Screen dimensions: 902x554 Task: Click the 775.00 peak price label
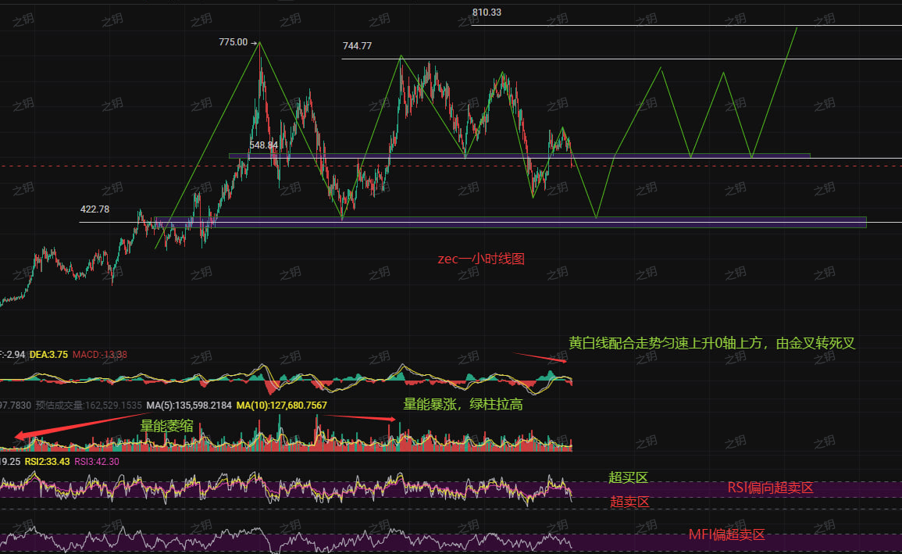coord(233,42)
